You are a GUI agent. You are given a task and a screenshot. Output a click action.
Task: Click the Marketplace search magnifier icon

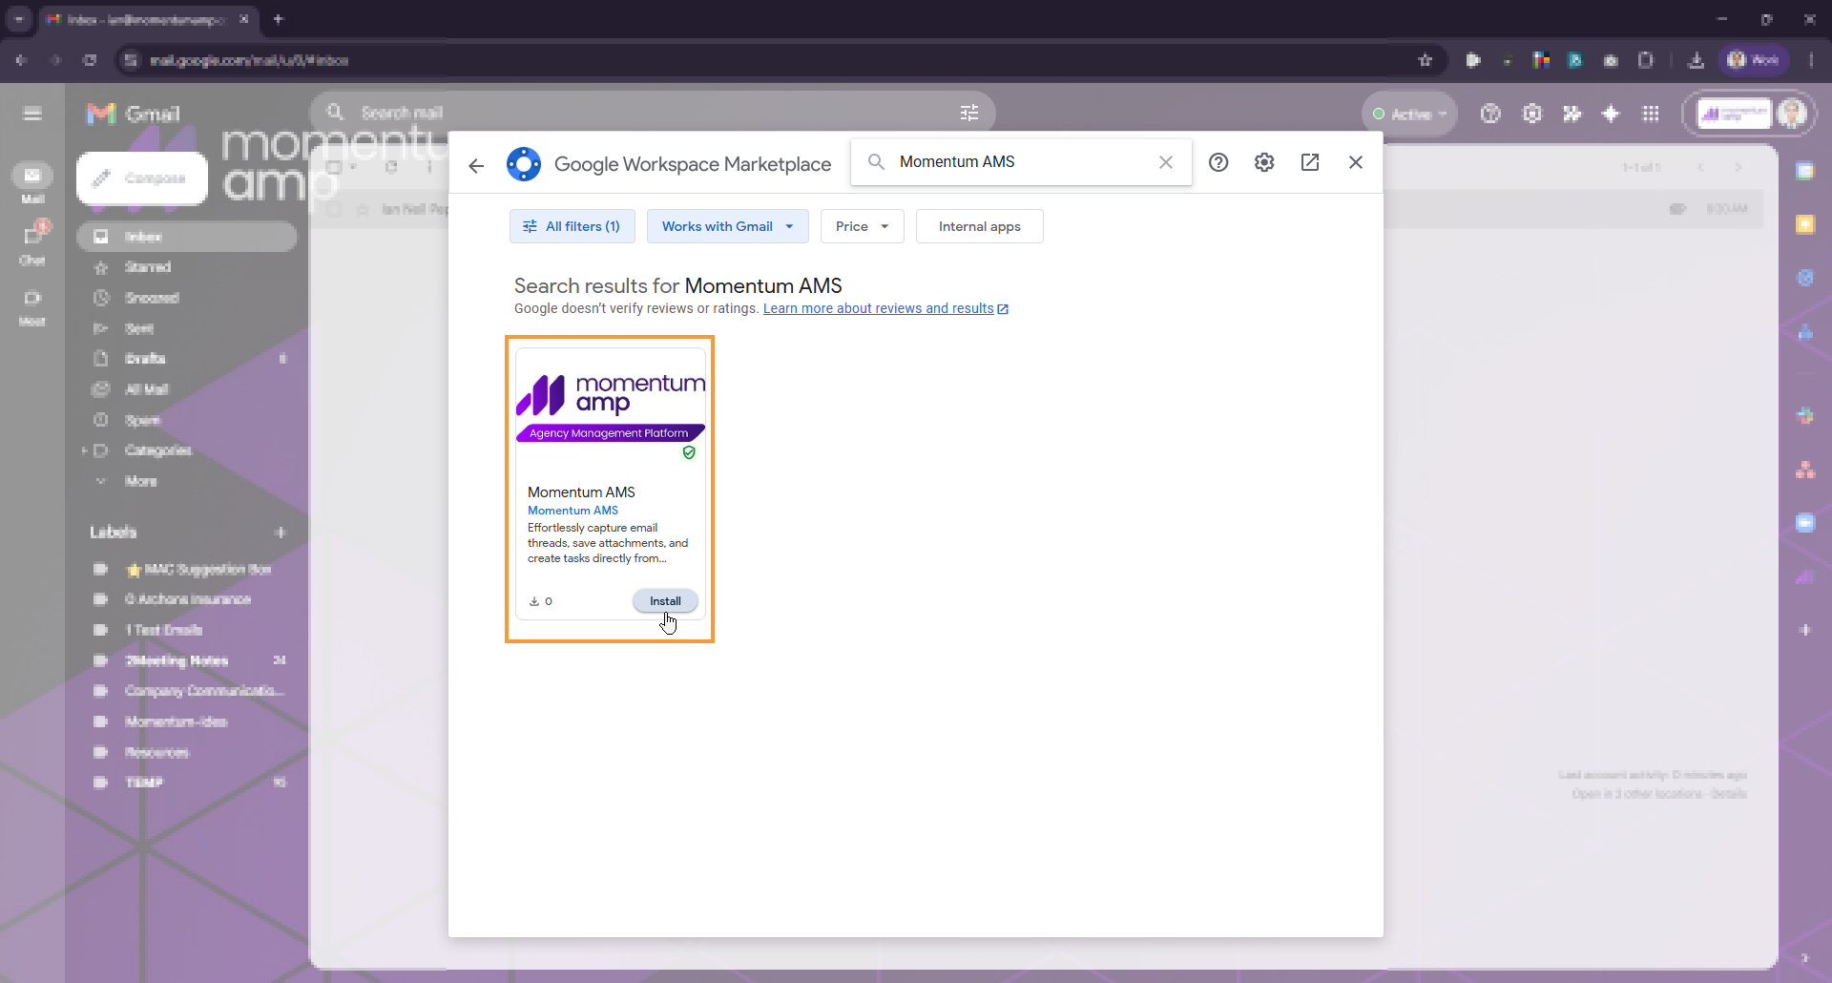[x=876, y=162]
